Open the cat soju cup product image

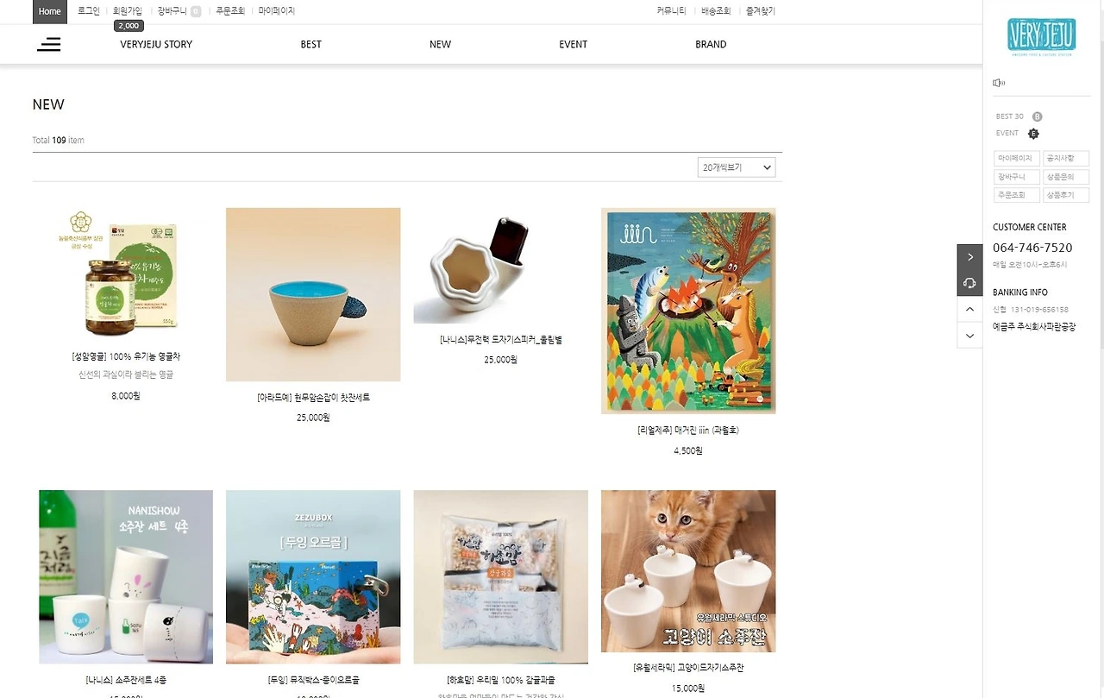(688, 571)
